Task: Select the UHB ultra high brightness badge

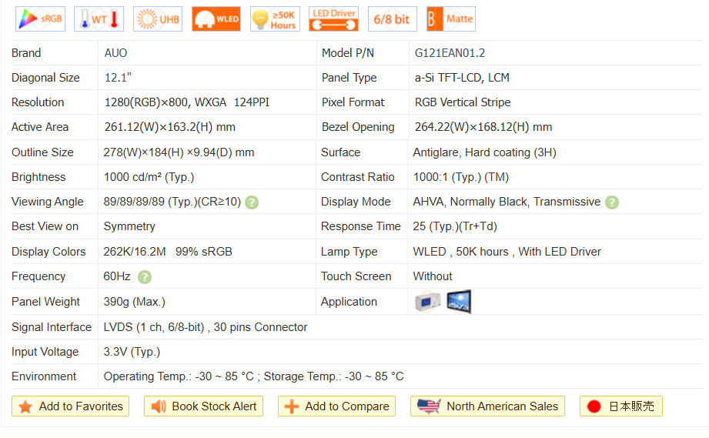Action: 157,19
